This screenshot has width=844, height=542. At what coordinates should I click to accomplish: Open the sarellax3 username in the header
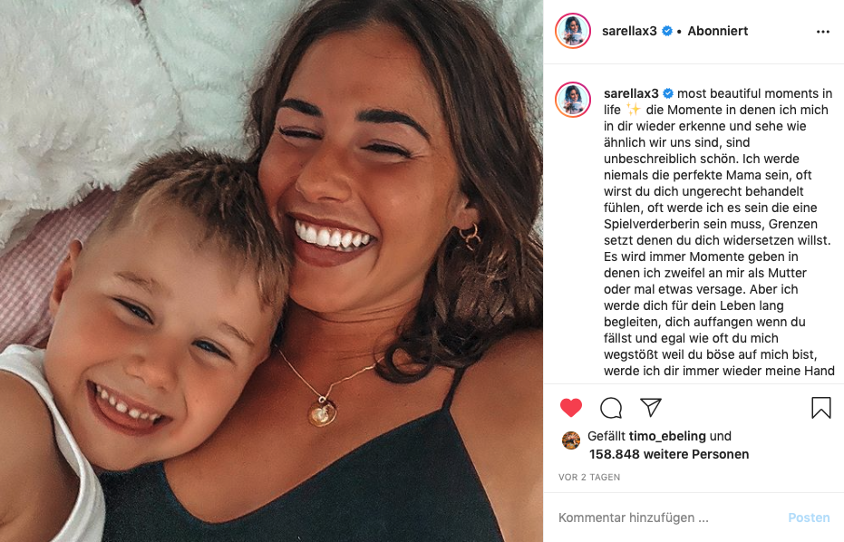629,31
